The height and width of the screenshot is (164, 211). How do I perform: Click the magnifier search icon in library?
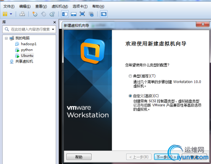click(x=7, y=29)
